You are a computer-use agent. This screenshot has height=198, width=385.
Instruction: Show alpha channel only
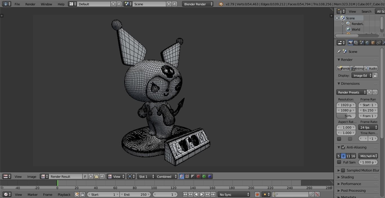193,176
